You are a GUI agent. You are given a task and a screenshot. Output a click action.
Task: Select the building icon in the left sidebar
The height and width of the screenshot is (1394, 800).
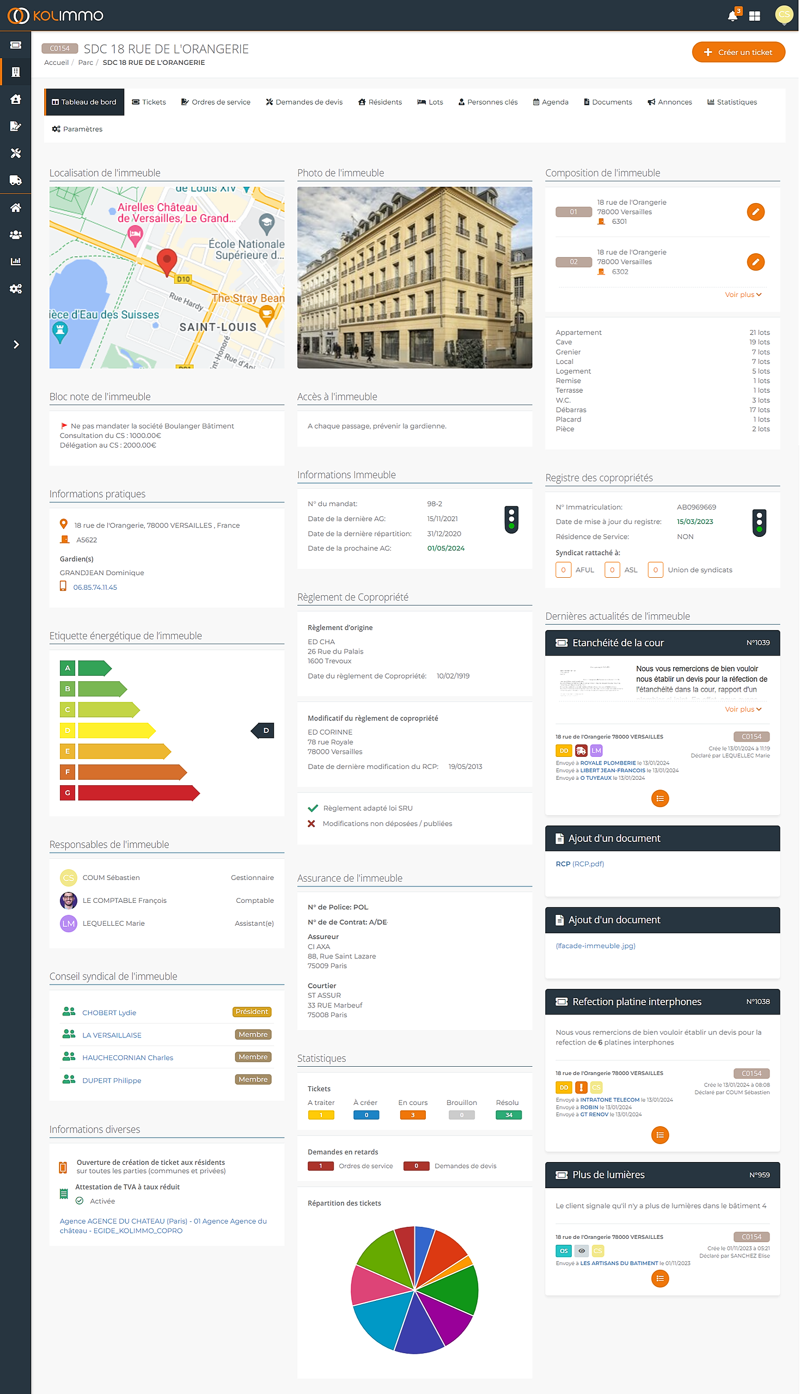(x=16, y=72)
